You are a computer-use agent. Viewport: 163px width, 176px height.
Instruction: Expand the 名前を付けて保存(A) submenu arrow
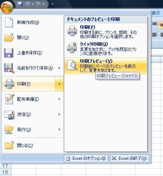point(59,68)
